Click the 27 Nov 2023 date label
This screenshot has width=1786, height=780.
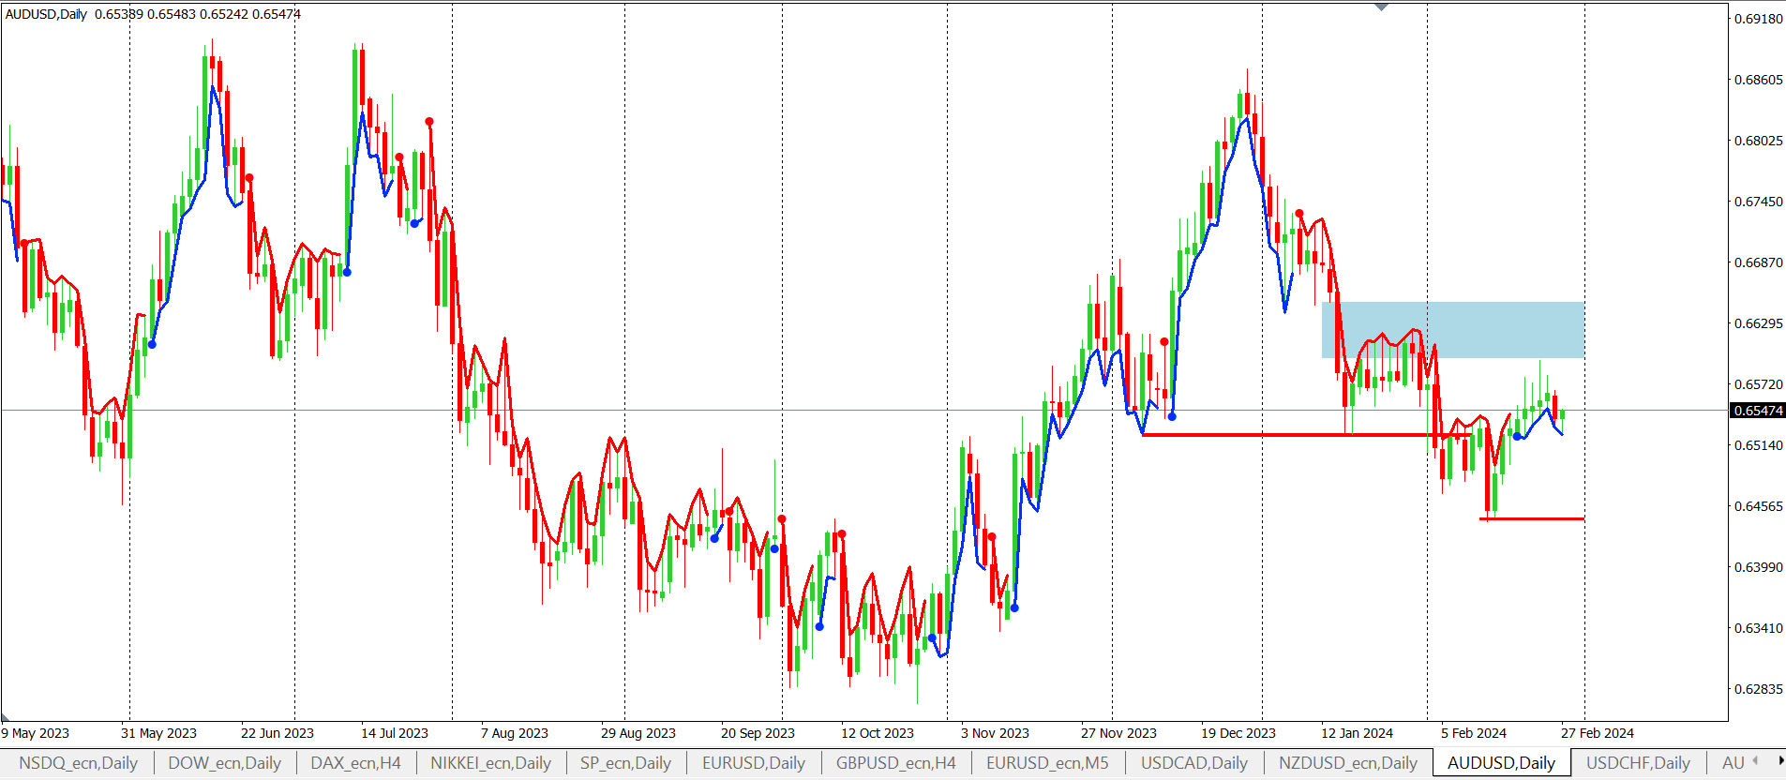pos(1118,733)
